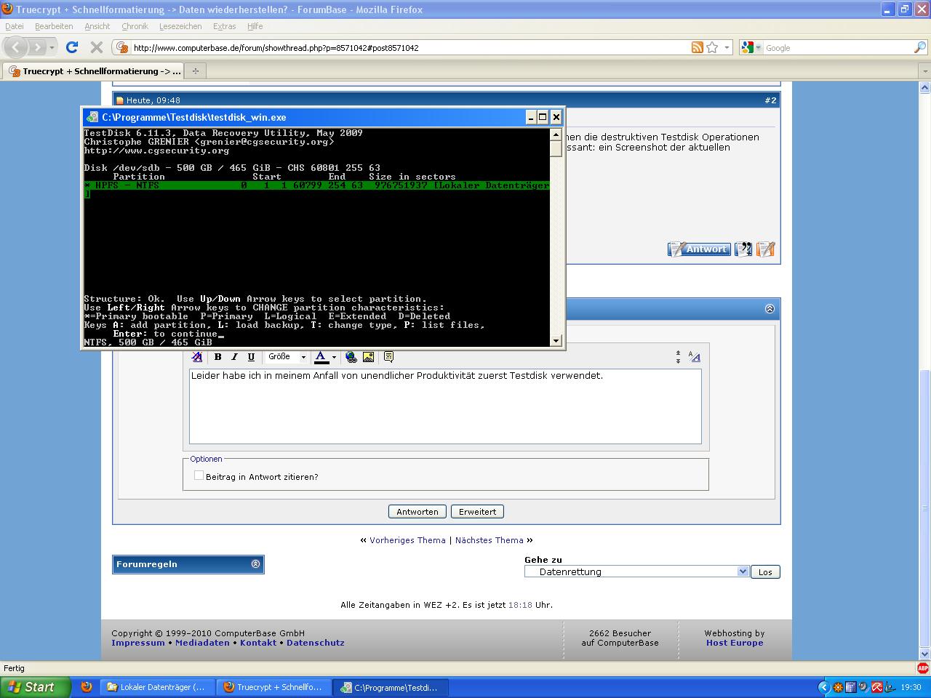Click the Erweitert button
This screenshot has width=931, height=698.
pyautogui.click(x=477, y=512)
